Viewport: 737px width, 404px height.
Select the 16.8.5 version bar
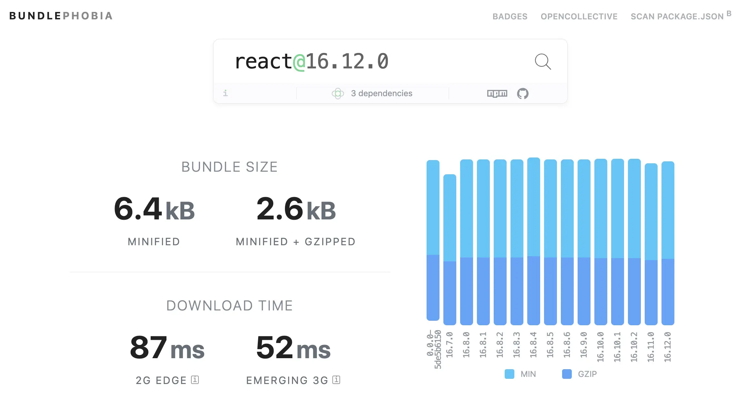(550, 242)
